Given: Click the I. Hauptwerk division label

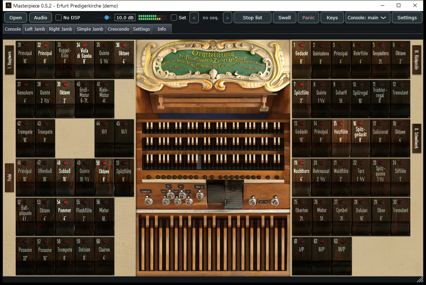Looking at the screenshot, I should coord(10,60).
